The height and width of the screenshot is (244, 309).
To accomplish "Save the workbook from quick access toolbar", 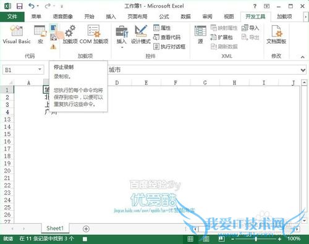I will [x=19, y=6].
